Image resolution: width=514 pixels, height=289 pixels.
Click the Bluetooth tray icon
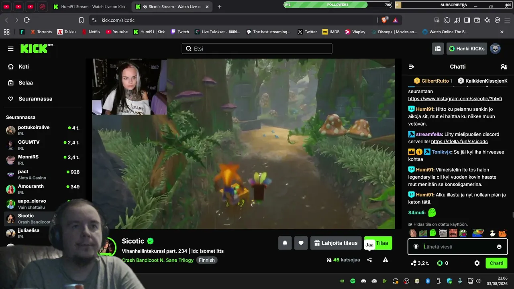click(x=428, y=281)
